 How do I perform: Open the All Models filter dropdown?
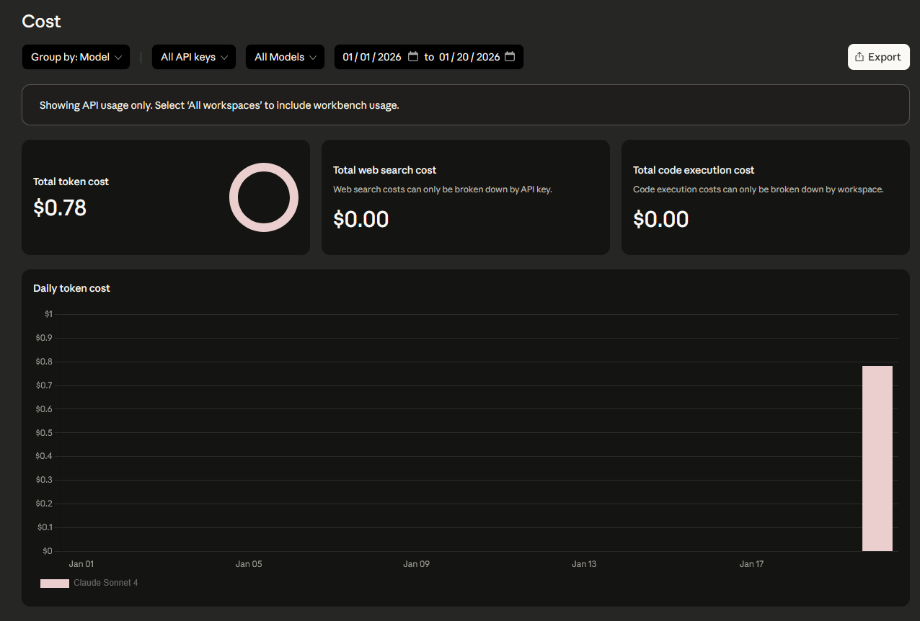(285, 57)
